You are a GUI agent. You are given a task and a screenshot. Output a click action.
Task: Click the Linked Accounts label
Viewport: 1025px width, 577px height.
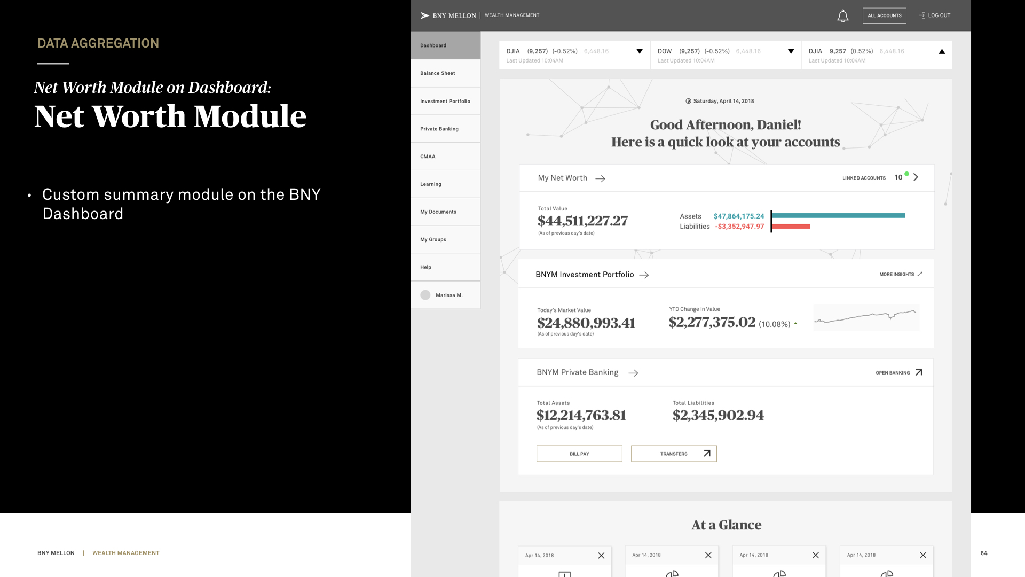[x=864, y=178]
